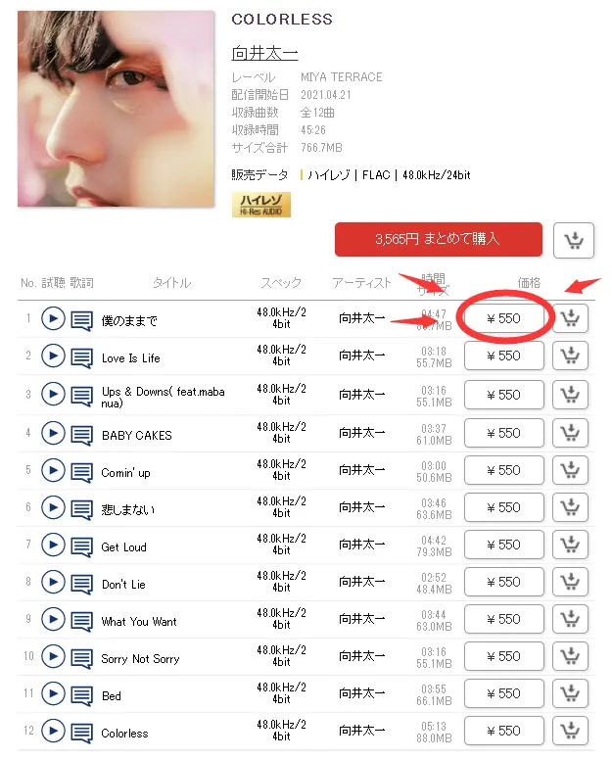Click ¥550 price button for Bed

[503, 693]
